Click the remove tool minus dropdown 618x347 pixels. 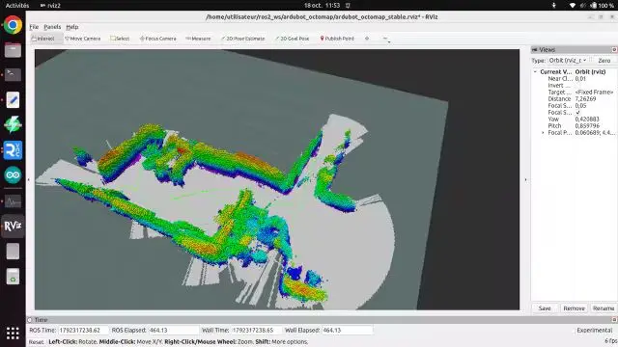pyautogui.click(x=386, y=39)
